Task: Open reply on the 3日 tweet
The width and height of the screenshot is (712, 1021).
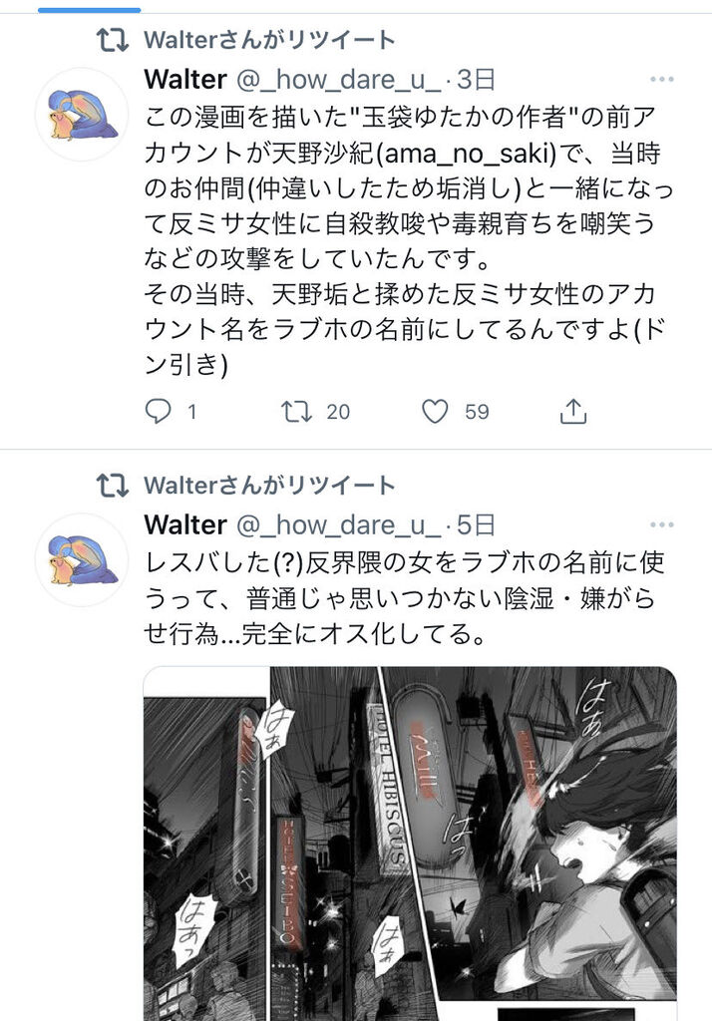Action: click(158, 412)
